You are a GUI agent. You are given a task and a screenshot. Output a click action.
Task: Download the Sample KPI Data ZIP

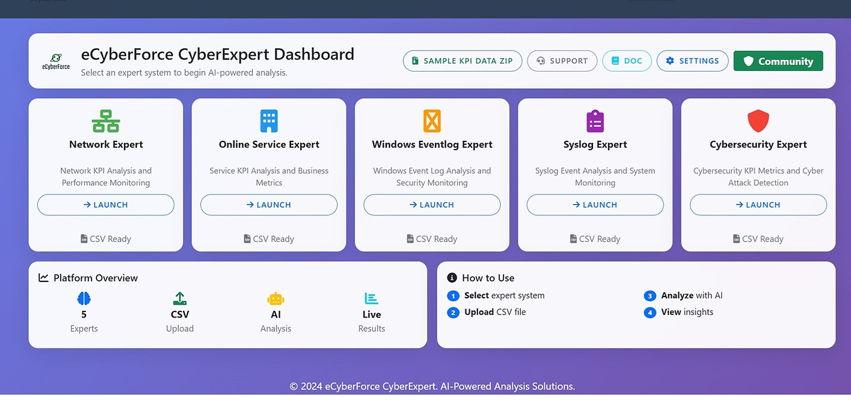click(462, 61)
